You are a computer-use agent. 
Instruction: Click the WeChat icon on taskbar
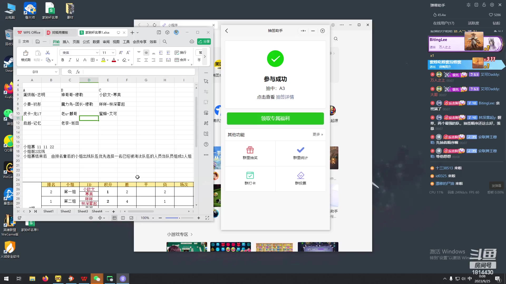[x=97, y=278]
